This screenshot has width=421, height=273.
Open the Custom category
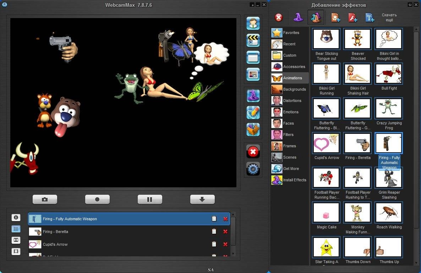[x=290, y=55]
